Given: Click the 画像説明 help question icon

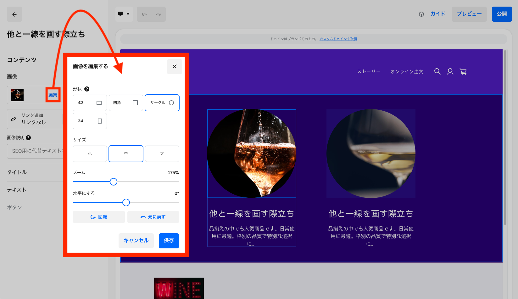Looking at the screenshot, I should (x=28, y=138).
